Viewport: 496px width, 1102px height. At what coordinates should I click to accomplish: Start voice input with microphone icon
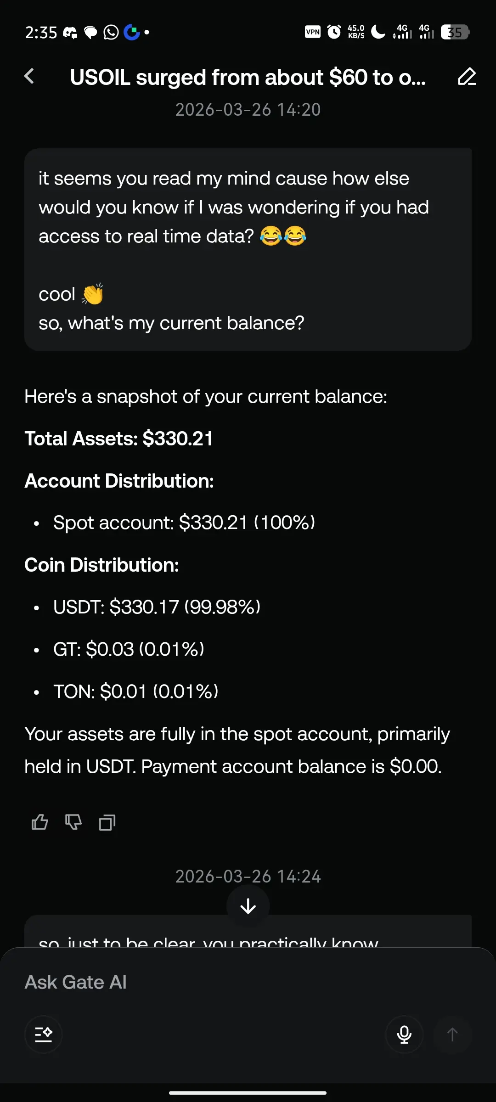pyautogui.click(x=404, y=1035)
